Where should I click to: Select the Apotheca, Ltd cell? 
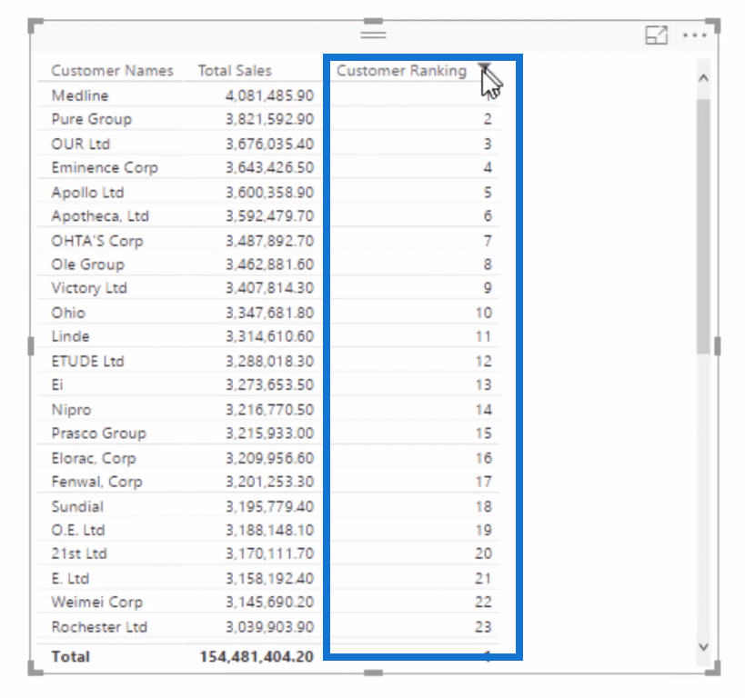coord(100,216)
